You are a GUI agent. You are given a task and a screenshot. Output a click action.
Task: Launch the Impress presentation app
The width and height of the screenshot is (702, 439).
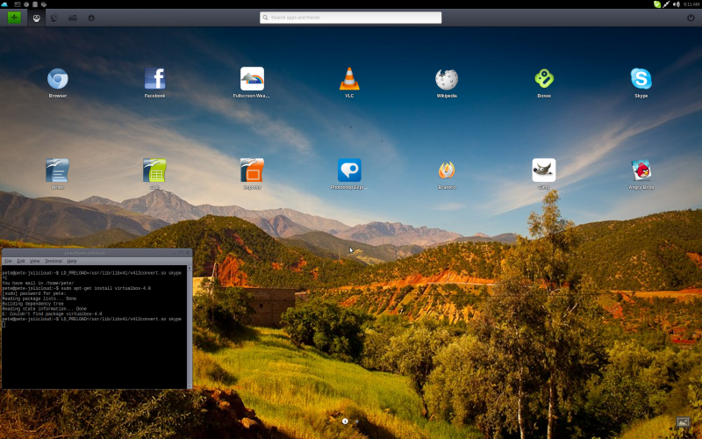point(252,170)
